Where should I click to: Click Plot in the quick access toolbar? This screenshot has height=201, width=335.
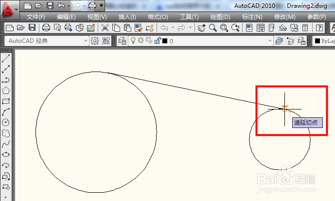point(92,5)
